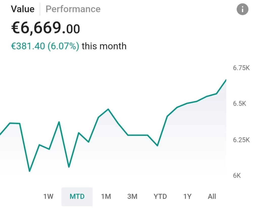Click the divider between Value and Performance
Screen dimensions: 259x212
40,9
